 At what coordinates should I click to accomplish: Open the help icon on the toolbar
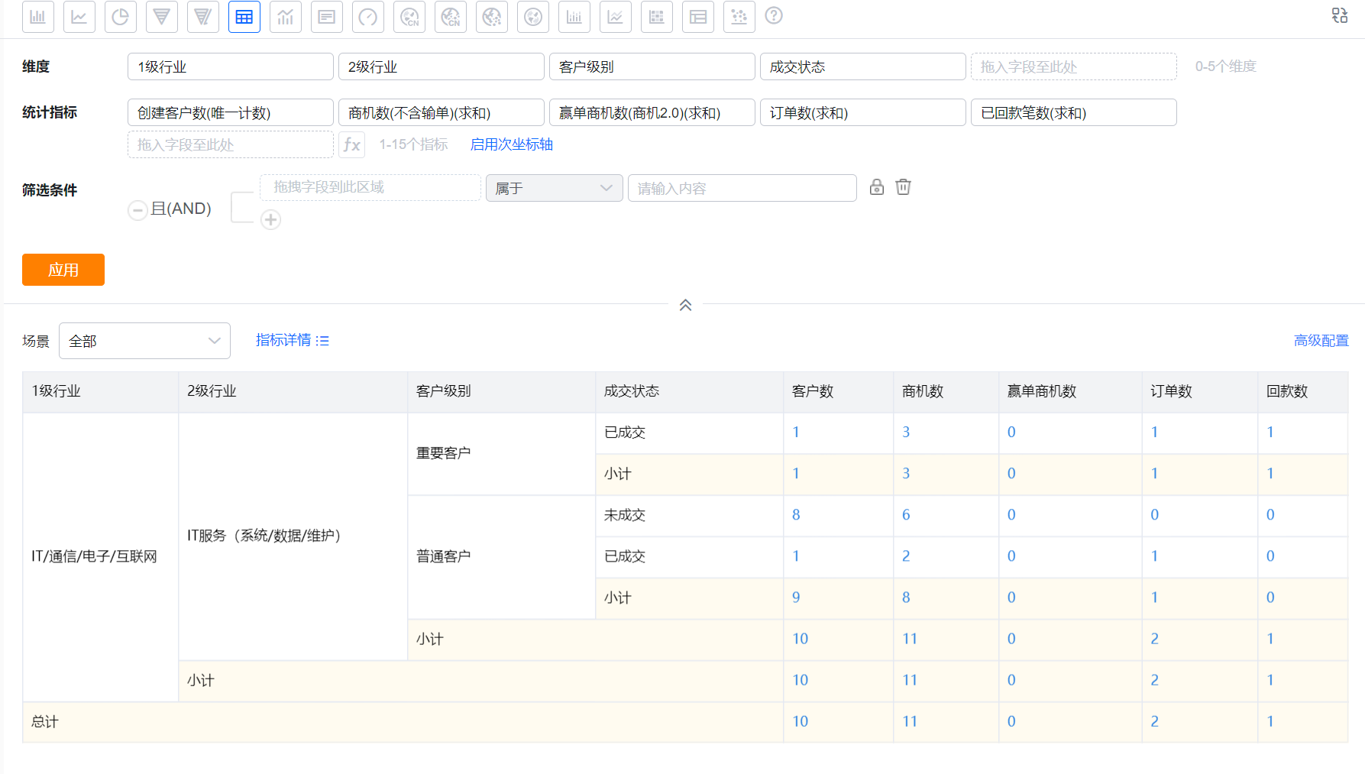[774, 15]
